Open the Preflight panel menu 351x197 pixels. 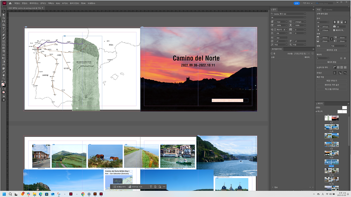[313, 49]
